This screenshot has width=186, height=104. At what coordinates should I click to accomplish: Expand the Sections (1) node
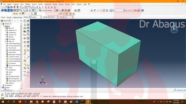5,35
